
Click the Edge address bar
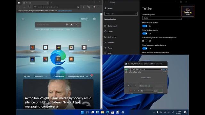[x=56, y=7]
